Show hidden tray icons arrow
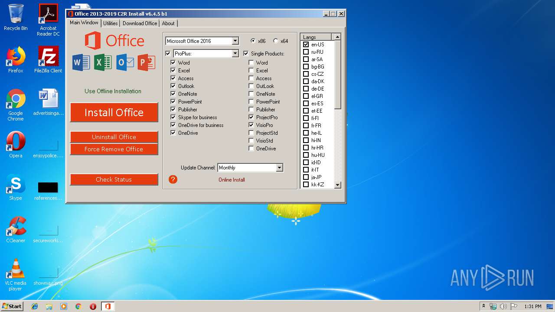 (x=483, y=306)
